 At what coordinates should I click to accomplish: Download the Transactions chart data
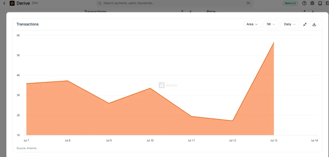314,24
